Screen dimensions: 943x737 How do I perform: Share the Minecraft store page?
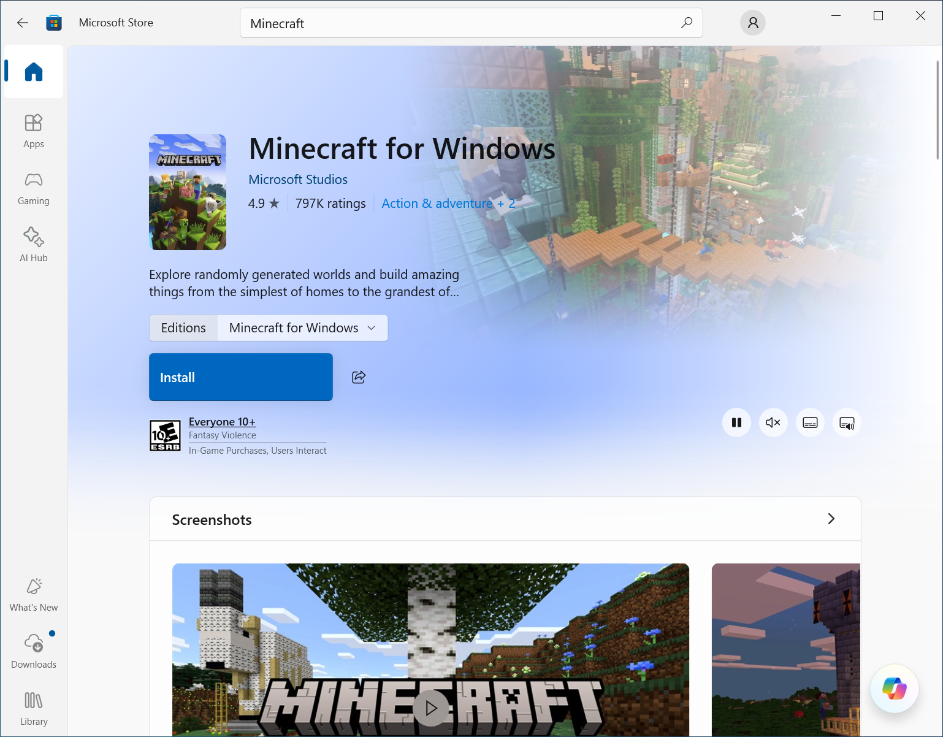[x=358, y=377]
